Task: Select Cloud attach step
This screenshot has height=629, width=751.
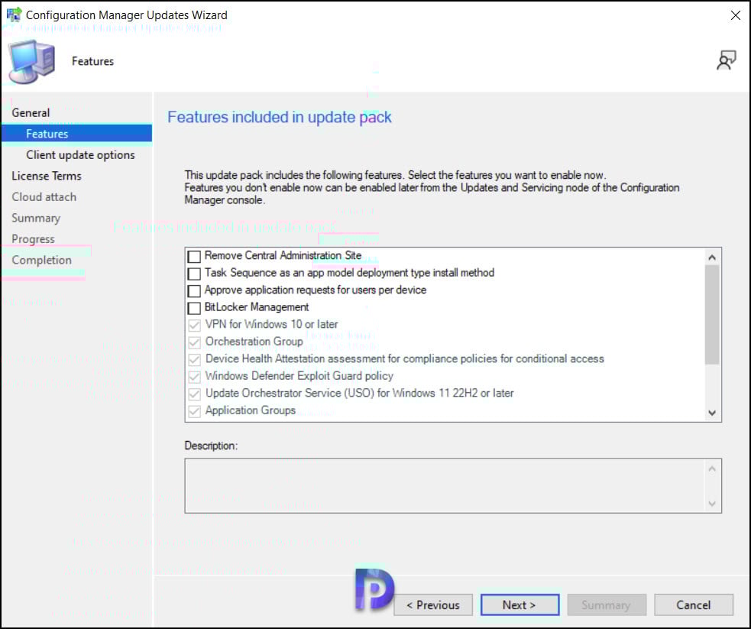Action: click(44, 197)
